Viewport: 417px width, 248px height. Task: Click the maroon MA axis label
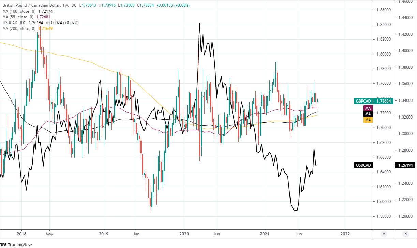(368, 108)
